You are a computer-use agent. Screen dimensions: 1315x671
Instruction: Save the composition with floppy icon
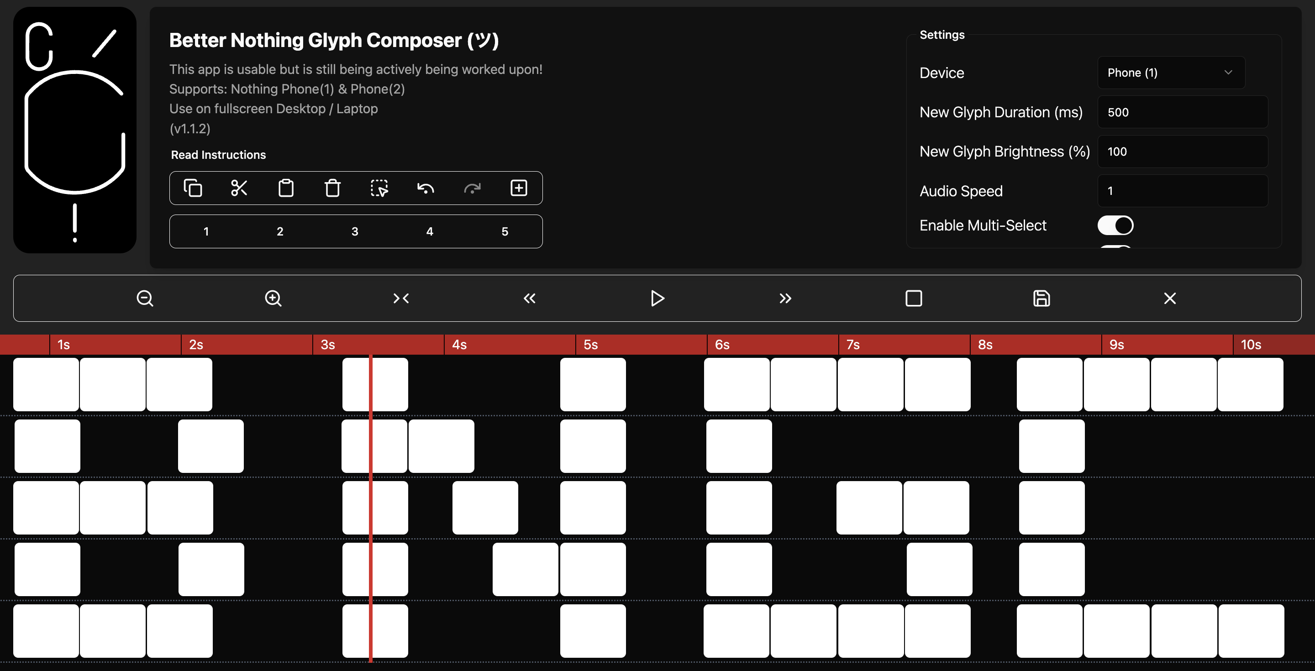pos(1041,298)
